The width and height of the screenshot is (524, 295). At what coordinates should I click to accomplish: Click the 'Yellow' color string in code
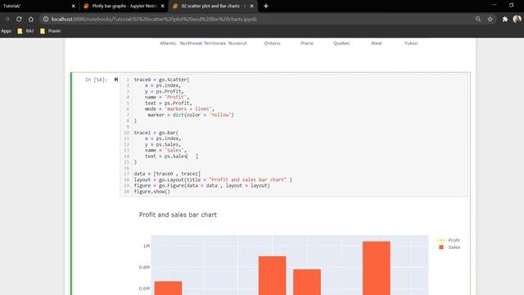click(219, 115)
